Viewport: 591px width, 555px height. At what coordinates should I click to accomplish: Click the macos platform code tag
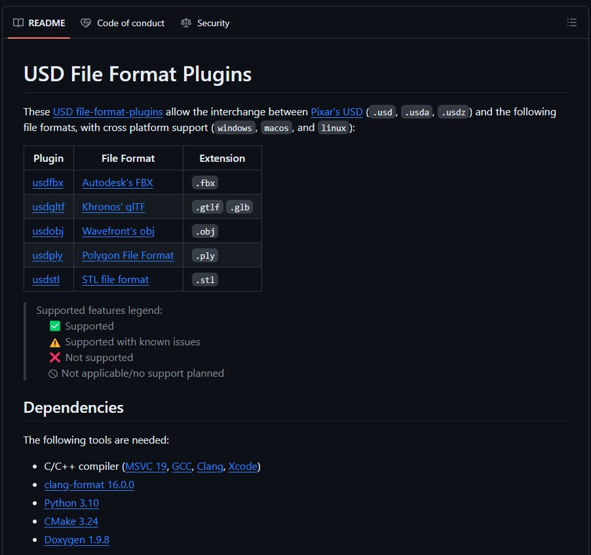click(x=276, y=128)
